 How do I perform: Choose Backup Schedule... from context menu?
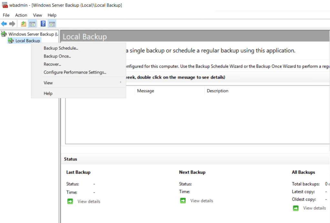[x=61, y=48]
